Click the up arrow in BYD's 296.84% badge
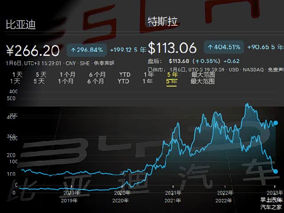Screen dimensions: 284x213 tap(72, 50)
